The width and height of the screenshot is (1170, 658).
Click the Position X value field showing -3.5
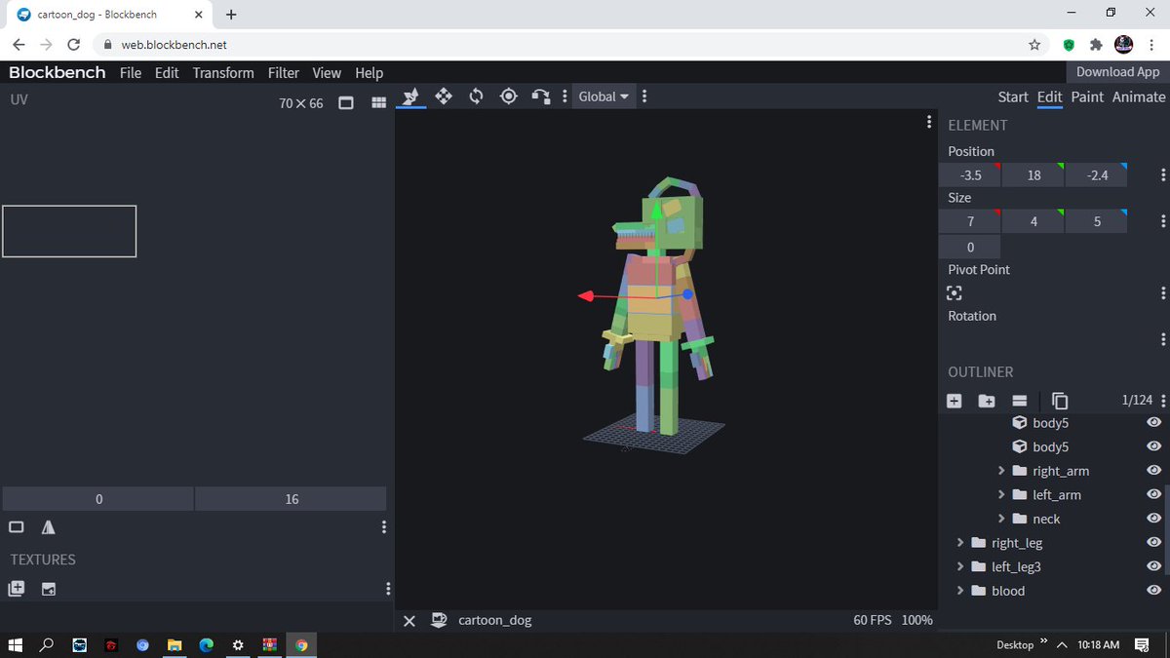coord(969,174)
